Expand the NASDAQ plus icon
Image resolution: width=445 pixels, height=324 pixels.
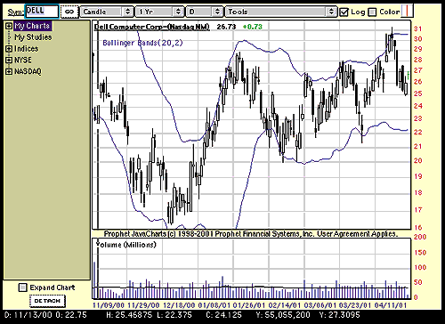tap(9, 71)
